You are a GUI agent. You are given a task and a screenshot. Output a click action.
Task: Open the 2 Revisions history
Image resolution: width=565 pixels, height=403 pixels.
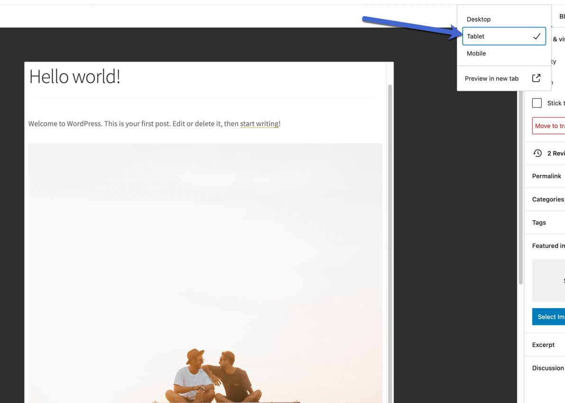tap(556, 153)
